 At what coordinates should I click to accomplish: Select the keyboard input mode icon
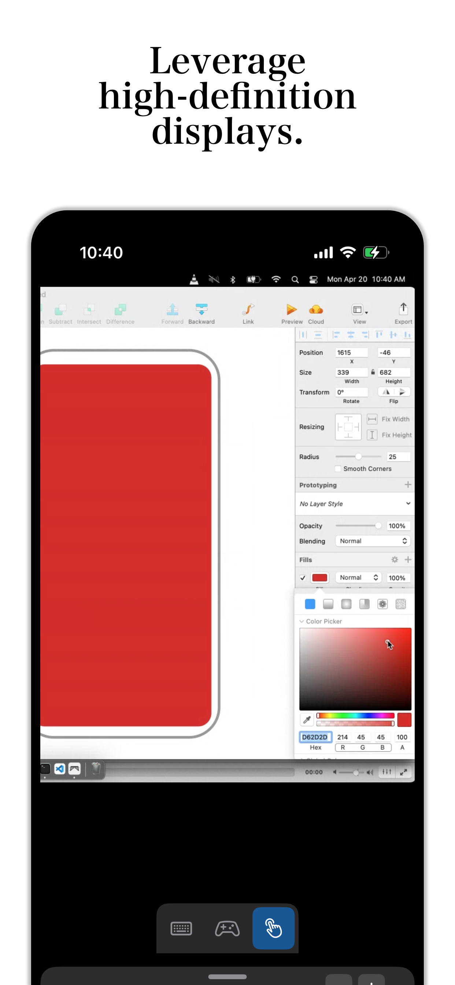click(x=181, y=929)
